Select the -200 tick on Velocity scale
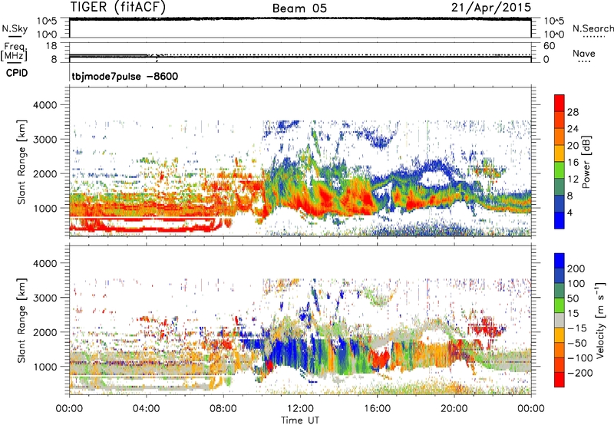The image size is (614, 425). click(579, 373)
